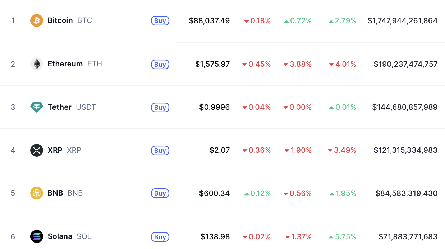Click Bitcoin market cap $1,747,944,261,864
This screenshot has width=445, height=249.
[x=403, y=21]
